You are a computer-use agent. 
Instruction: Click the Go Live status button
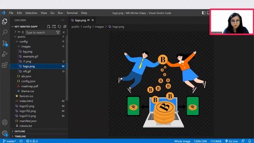(x=231, y=141)
